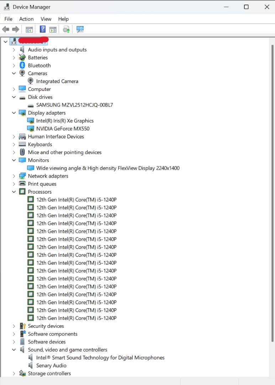Maximize the Device Manager window
This screenshot has width=275, height=385.
(246, 7)
